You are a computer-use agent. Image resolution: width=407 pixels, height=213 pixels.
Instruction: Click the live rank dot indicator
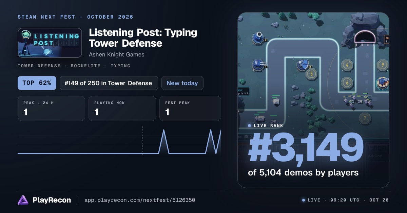pyautogui.click(x=250, y=126)
